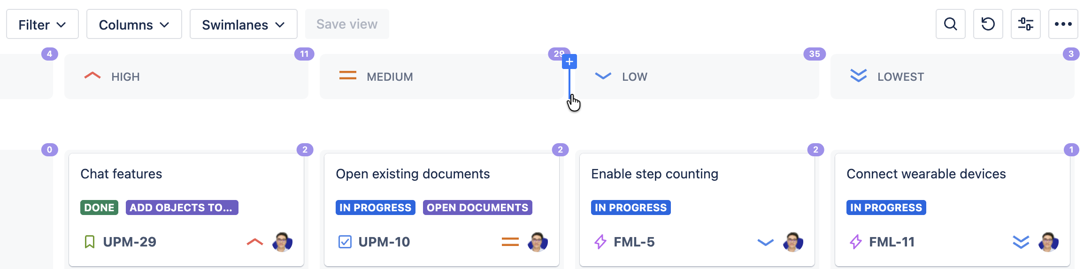Open issue key UPM-10 link
The height and width of the screenshot is (269, 1084).
[384, 242]
